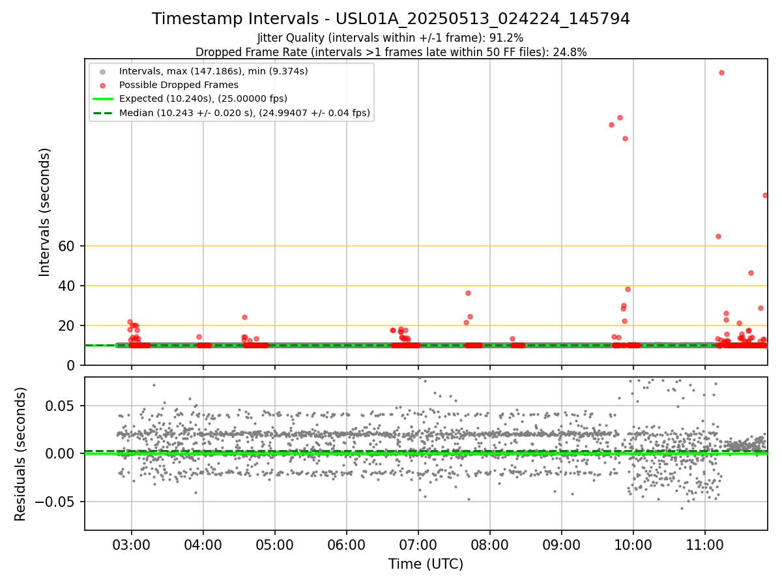Viewport: 782px width, 587px height.
Task: Click the "Time (UTC)" x-axis label
Action: coord(426,564)
